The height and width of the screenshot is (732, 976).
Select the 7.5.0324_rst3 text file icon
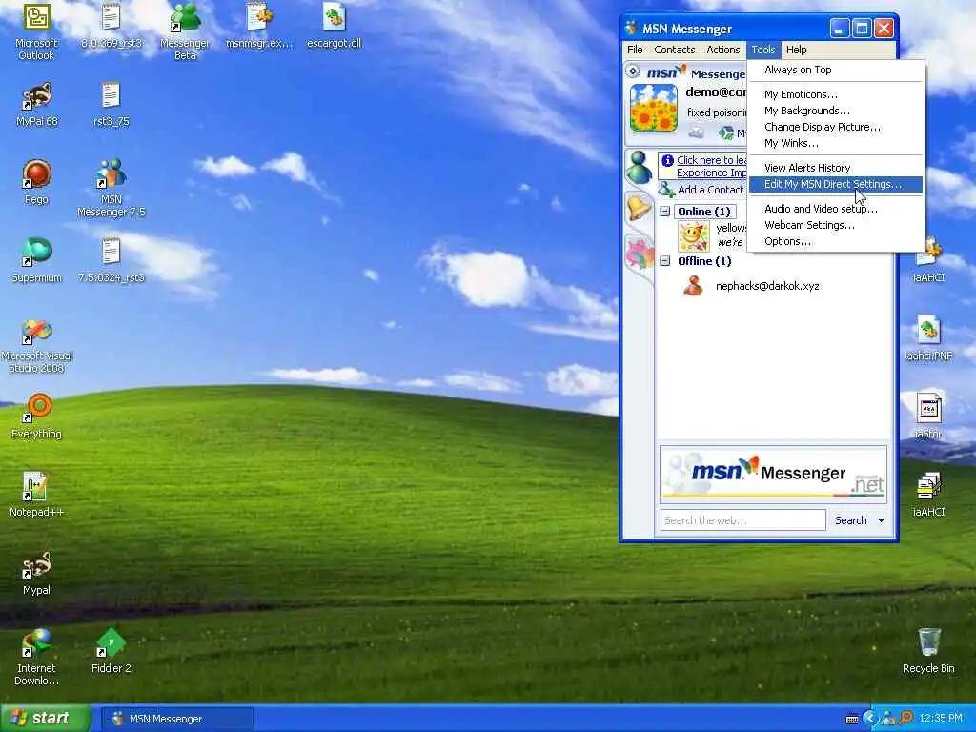point(111,261)
